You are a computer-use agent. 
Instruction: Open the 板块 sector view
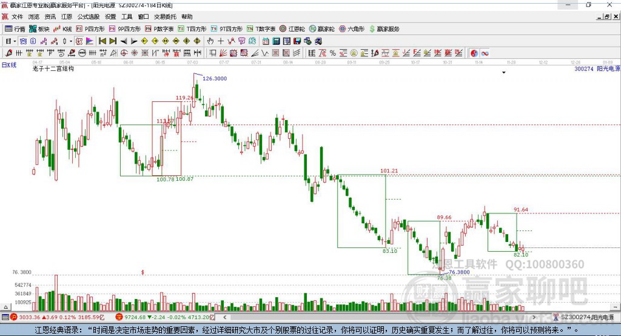[x=39, y=29]
